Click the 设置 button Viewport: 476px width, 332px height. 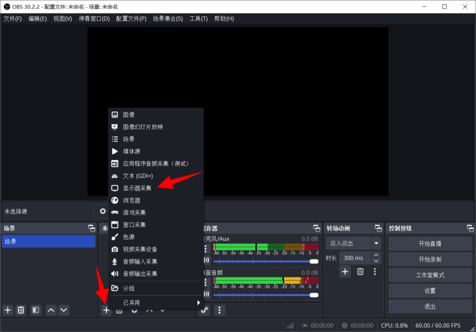[x=430, y=291]
